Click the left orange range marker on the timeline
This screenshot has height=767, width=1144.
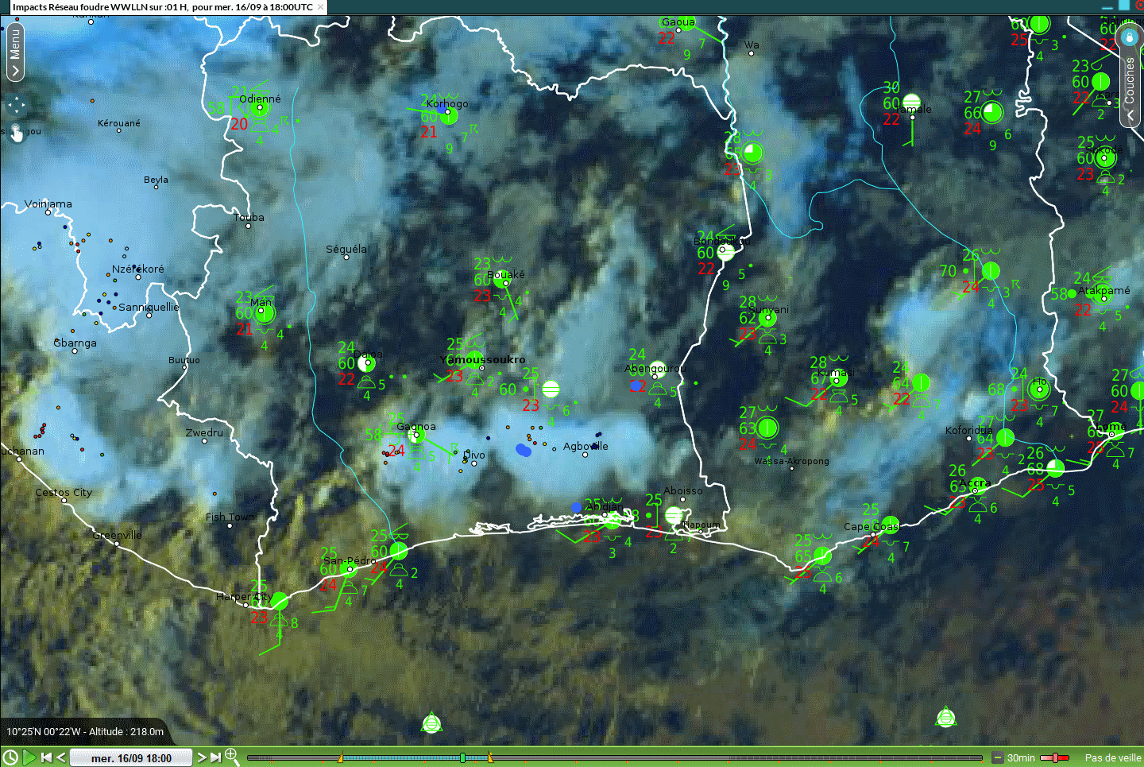[x=341, y=757]
